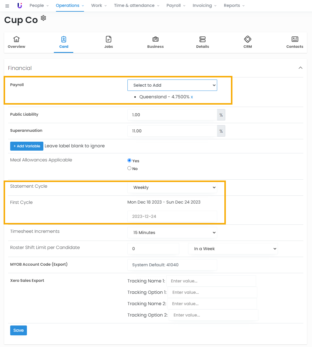Expand Timesheet Increments 15 Minutes dropdown

click(x=172, y=233)
